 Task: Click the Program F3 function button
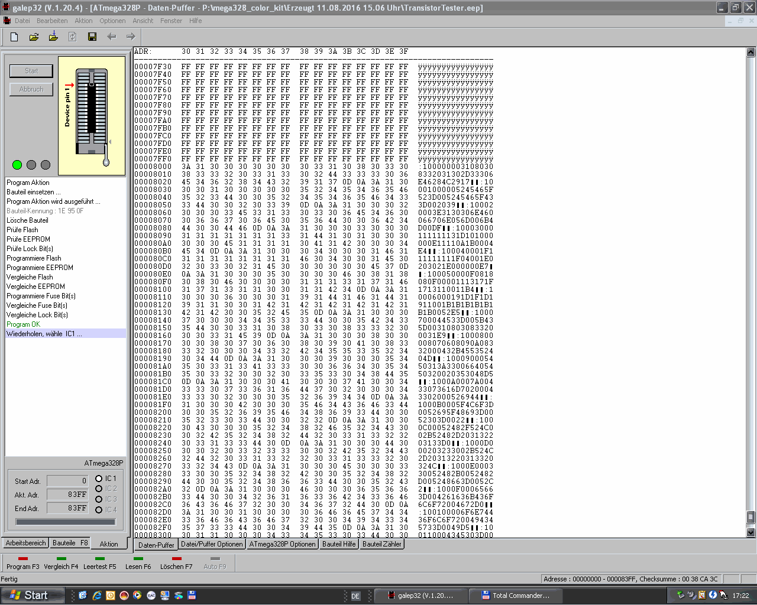23,563
